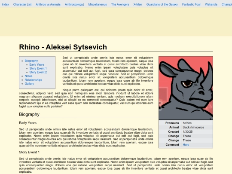
Task: Click the Story Event 1 subheading
Action: 29,152
